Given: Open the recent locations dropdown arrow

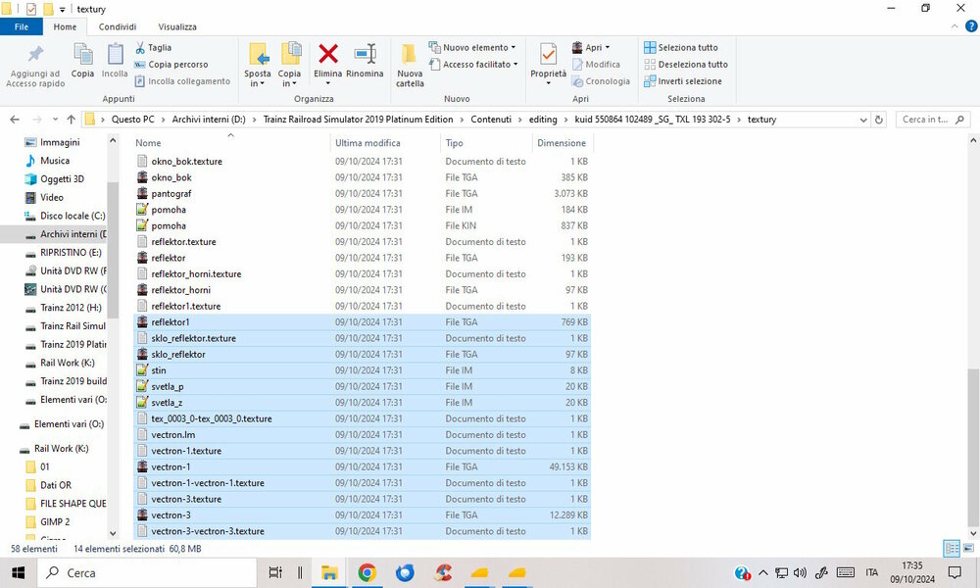Looking at the screenshot, I should click(55, 120).
